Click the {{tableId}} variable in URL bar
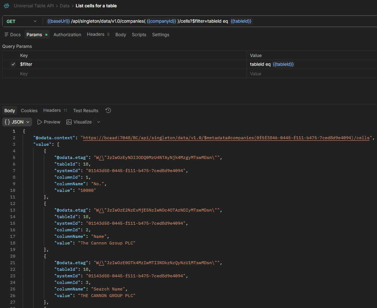The image size is (377, 308). 241,21
